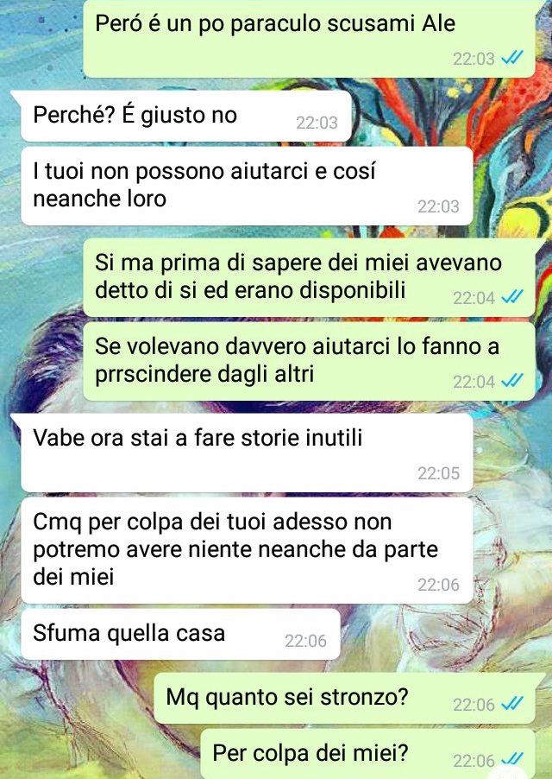Tap double-check icon beside 'Per colpa dei miei?'
This screenshot has width=552, height=779.
click(x=511, y=760)
